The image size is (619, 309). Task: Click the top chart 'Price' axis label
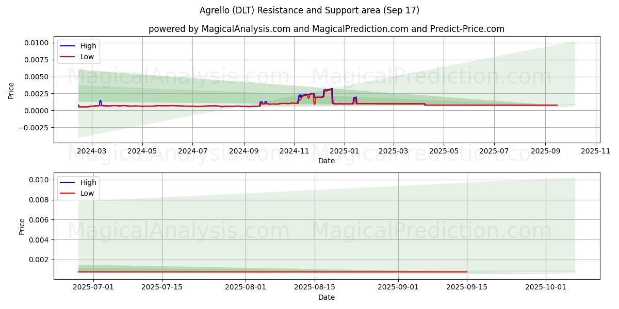pyautogui.click(x=11, y=90)
